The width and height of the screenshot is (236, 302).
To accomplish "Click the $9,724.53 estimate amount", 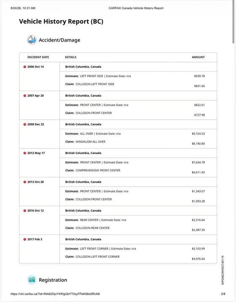I will tap(198, 134).
